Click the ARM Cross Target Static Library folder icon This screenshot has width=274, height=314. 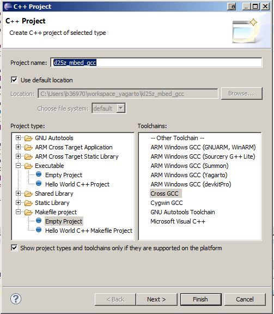[x=28, y=156]
